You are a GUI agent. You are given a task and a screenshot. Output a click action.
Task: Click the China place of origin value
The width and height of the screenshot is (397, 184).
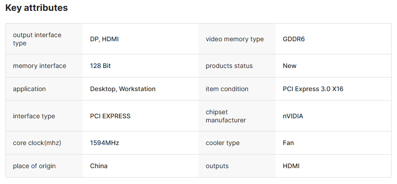[x=99, y=166]
